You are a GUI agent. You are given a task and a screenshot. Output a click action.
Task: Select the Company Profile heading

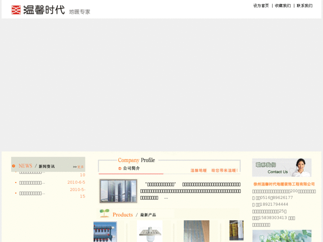pos(136,160)
